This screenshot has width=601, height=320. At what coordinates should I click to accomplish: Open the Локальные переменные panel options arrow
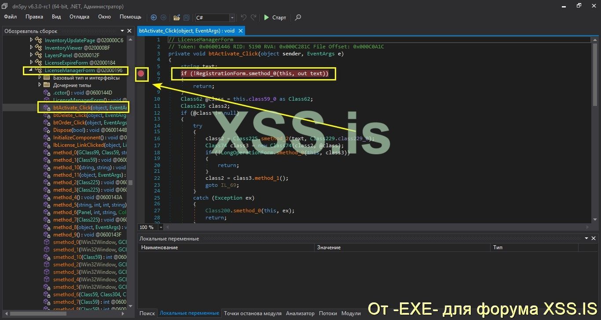586,238
